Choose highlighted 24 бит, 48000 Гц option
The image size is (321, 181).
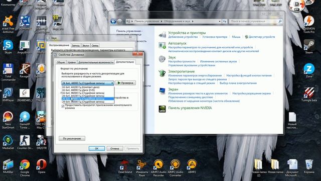(x=88, y=99)
